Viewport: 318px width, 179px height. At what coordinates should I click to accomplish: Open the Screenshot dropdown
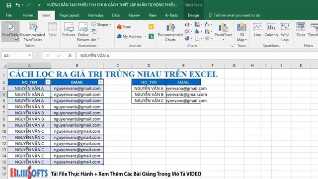click(95, 39)
